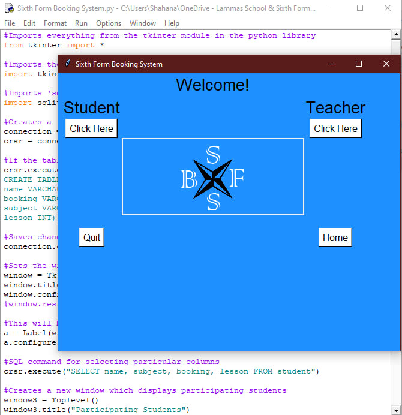Click the window3.title Participating Students line
The width and height of the screenshot is (402, 415).
(97, 410)
